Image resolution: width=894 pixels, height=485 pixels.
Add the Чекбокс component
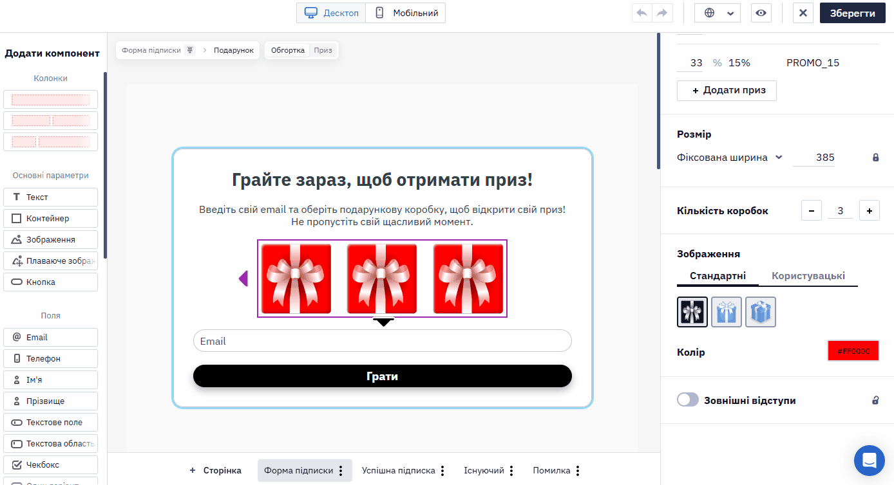[51, 464]
